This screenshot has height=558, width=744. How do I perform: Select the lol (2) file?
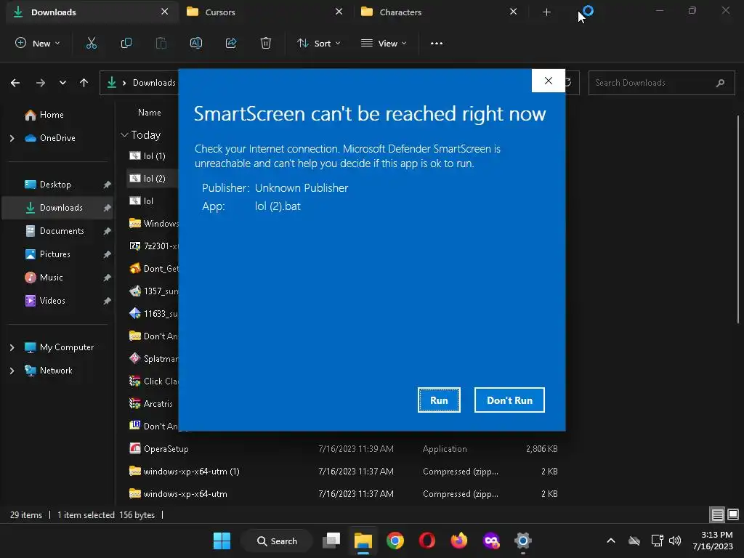pyautogui.click(x=154, y=179)
